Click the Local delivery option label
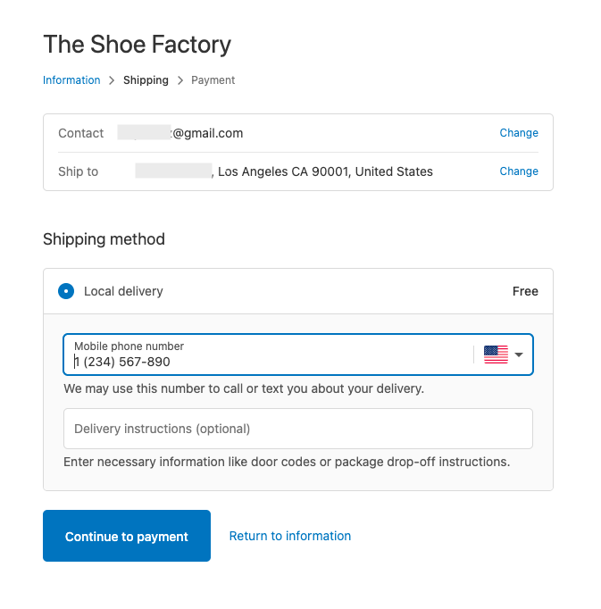601x609 pixels. point(123,291)
